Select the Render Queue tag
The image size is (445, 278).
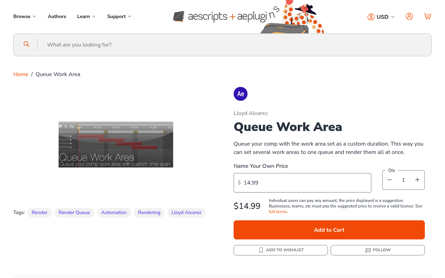click(74, 212)
